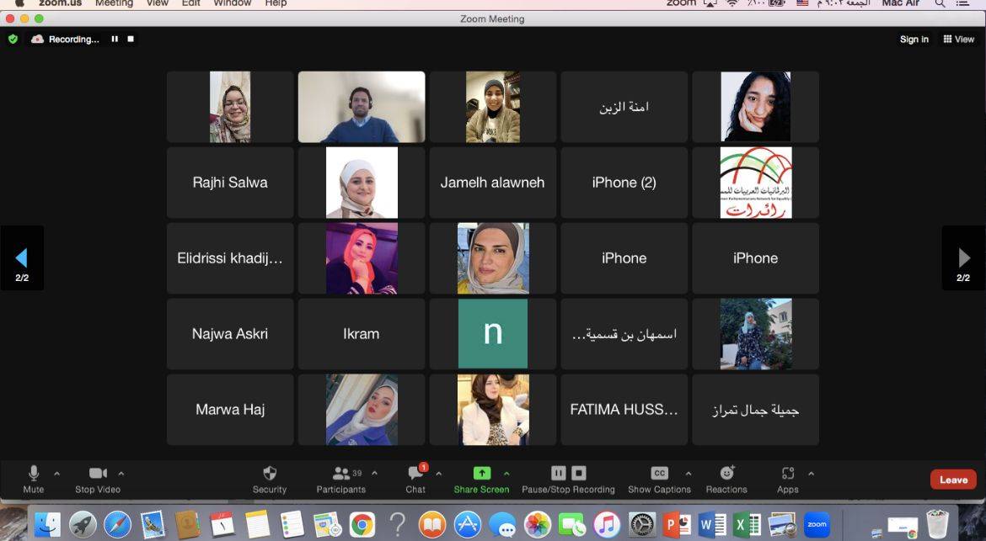Open the Window menu in menu bar
This screenshot has width=986, height=541.
point(232,3)
